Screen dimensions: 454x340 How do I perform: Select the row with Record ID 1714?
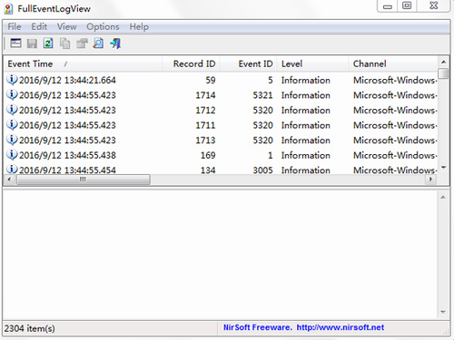pos(221,95)
